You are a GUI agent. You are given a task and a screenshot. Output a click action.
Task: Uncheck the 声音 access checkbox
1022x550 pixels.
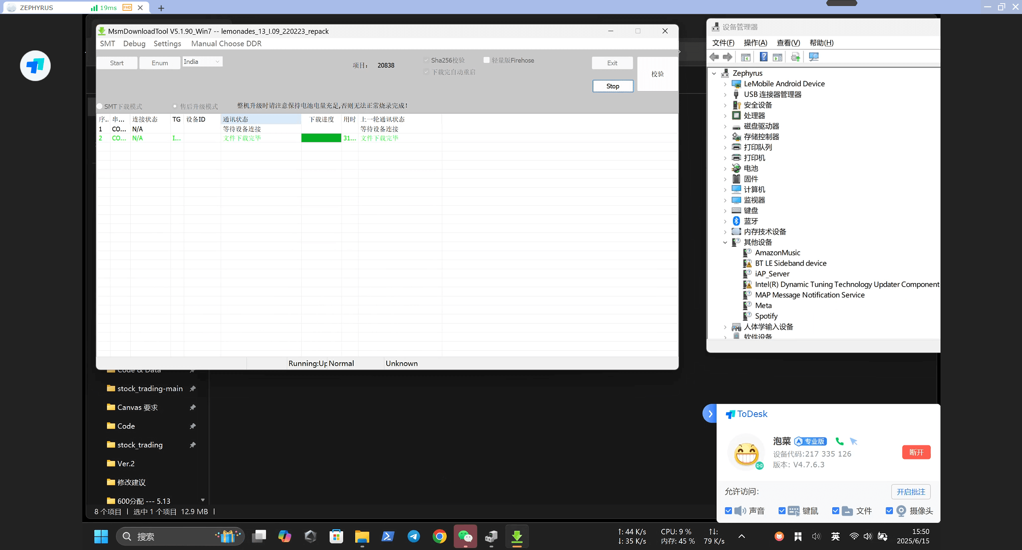728,511
